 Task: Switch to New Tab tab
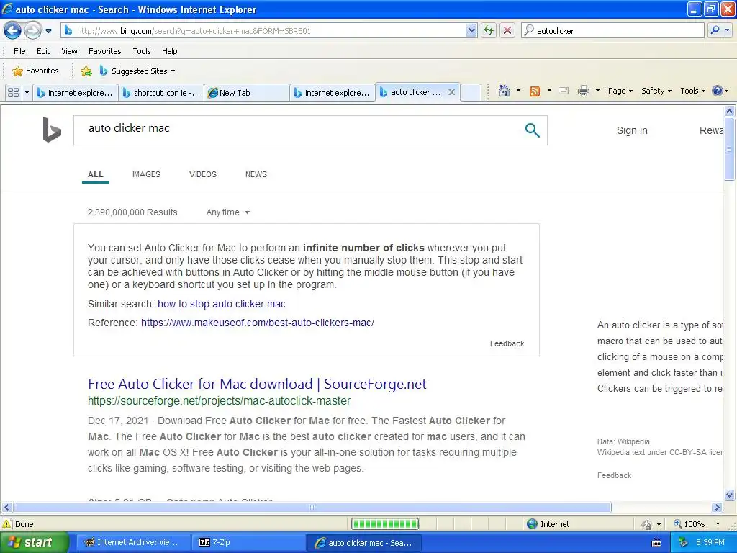[247, 93]
